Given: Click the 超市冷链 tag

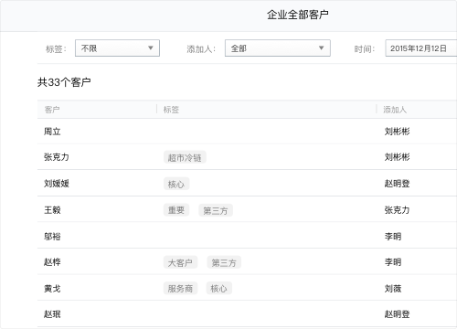Looking at the screenshot, I should (185, 157).
